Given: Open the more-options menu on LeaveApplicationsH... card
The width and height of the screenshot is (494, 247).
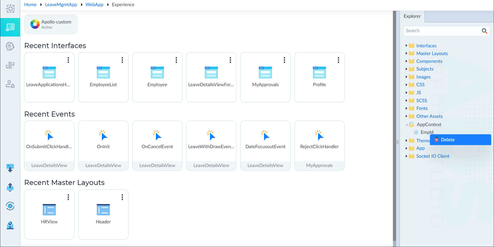Looking at the screenshot, I should click(x=68, y=60).
